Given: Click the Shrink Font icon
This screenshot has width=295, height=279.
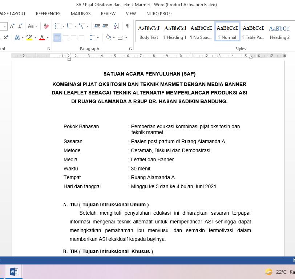Looking at the screenshot, I should (20, 26).
